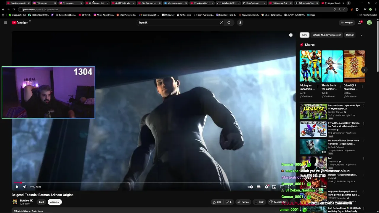The height and width of the screenshot is (213, 379).
Task: Open Maps bookmark
Action: 311,15
